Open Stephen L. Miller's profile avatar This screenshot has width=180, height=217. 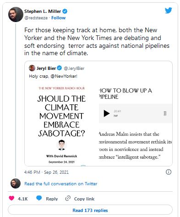click(x=16, y=14)
